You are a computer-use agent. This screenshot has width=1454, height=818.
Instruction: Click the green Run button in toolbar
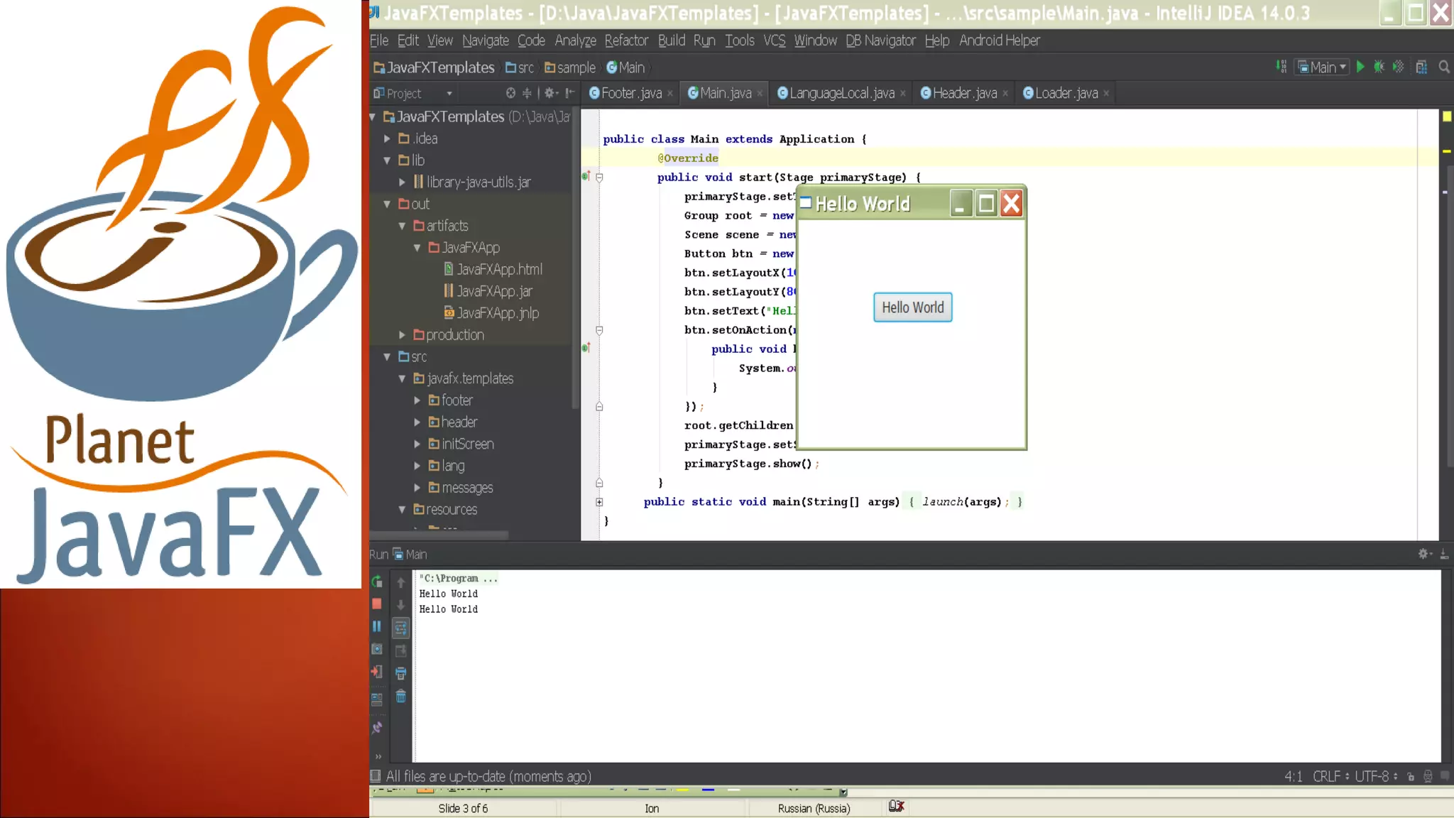[1360, 67]
